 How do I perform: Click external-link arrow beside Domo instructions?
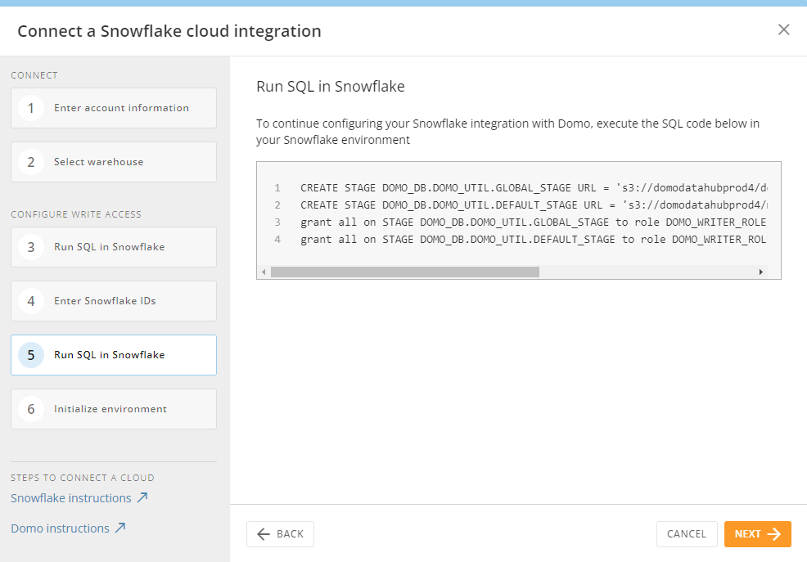point(120,528)
